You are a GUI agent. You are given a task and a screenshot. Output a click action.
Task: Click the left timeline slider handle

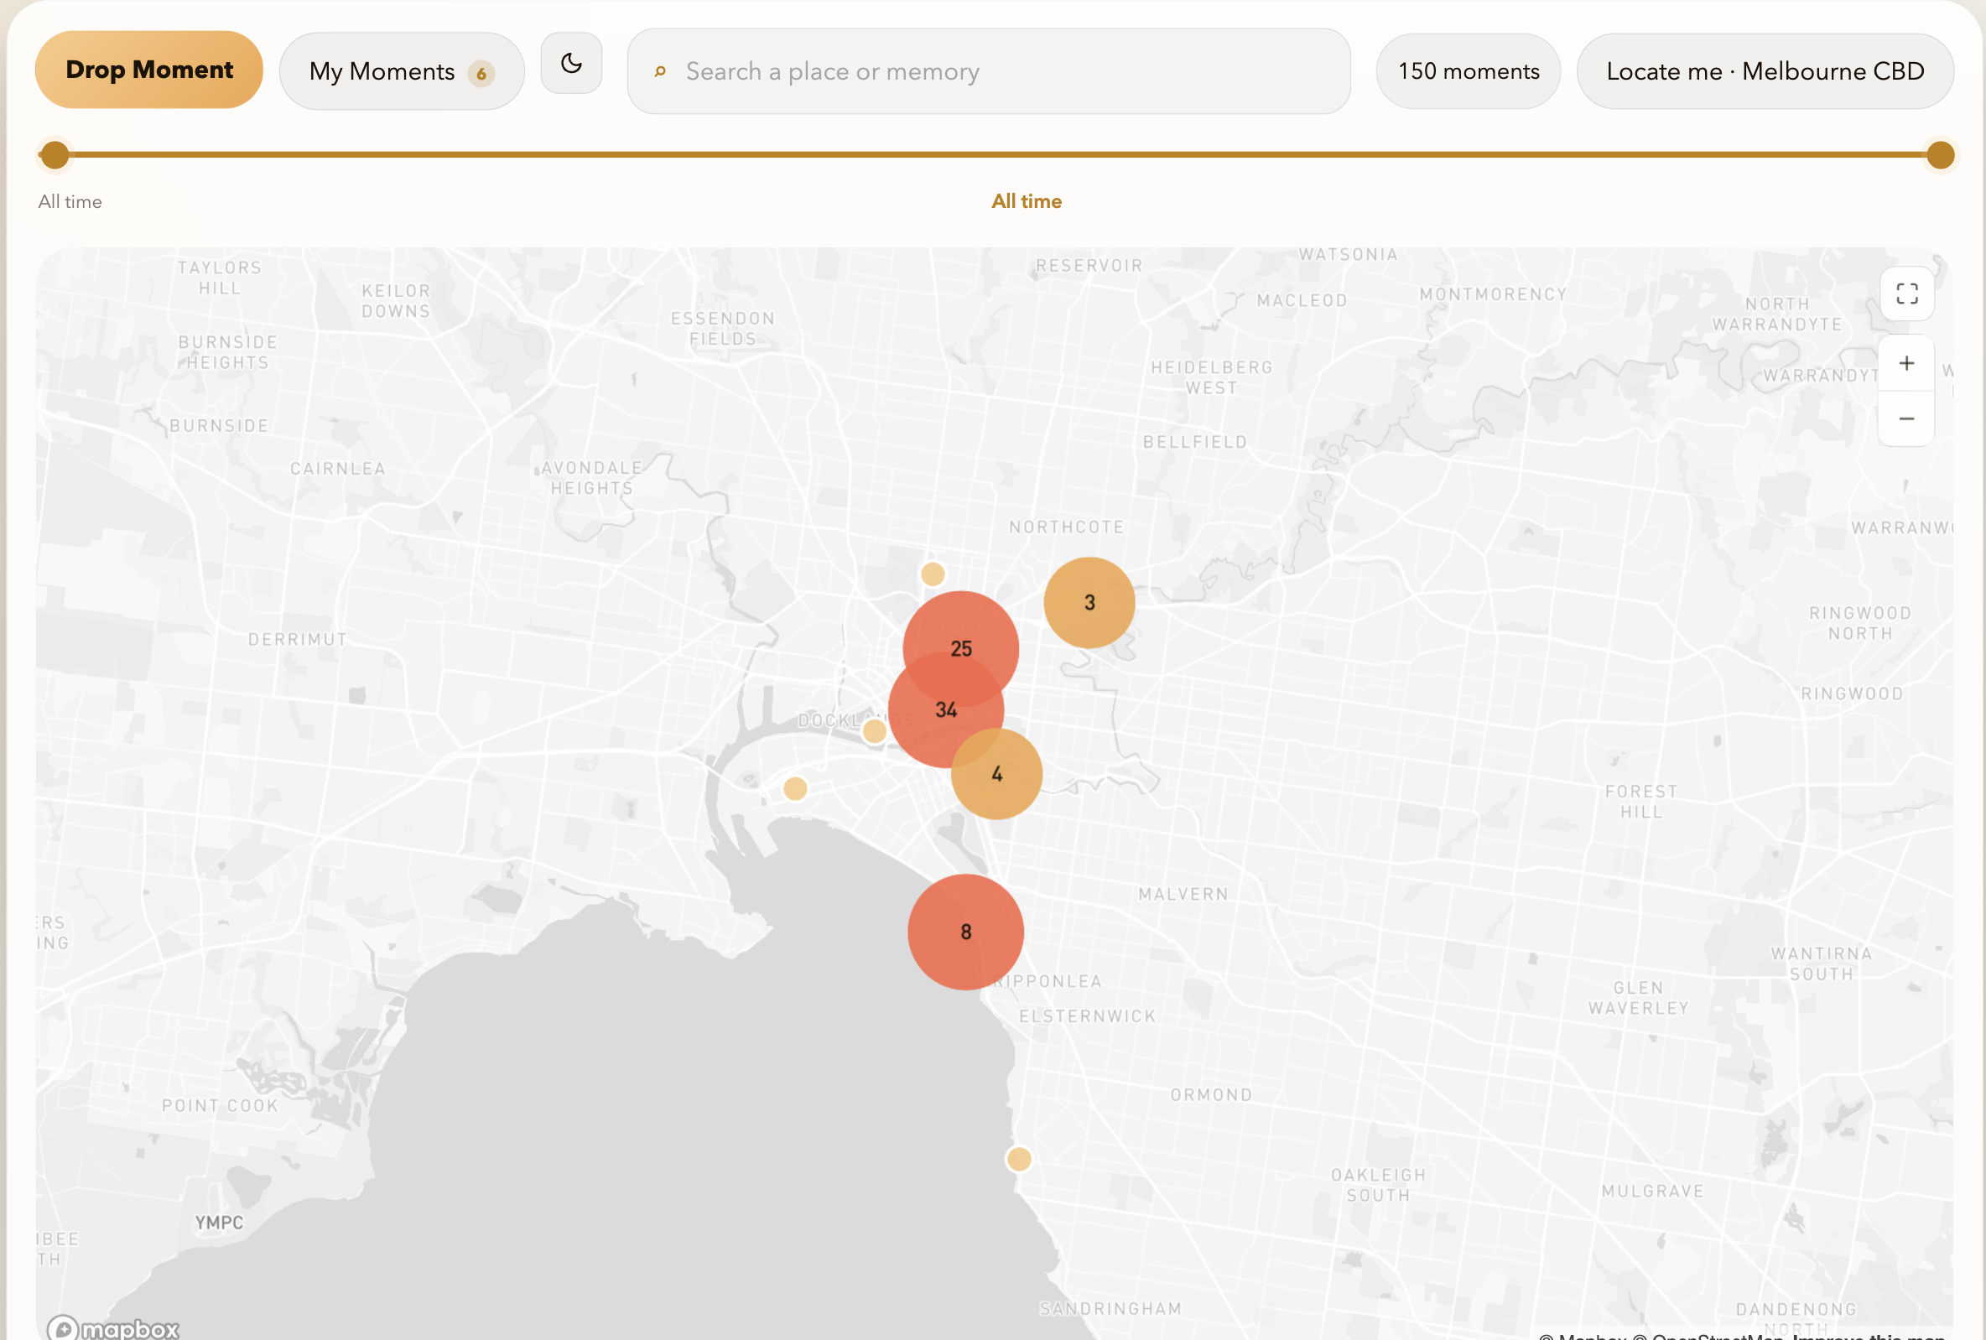(55, 155)
